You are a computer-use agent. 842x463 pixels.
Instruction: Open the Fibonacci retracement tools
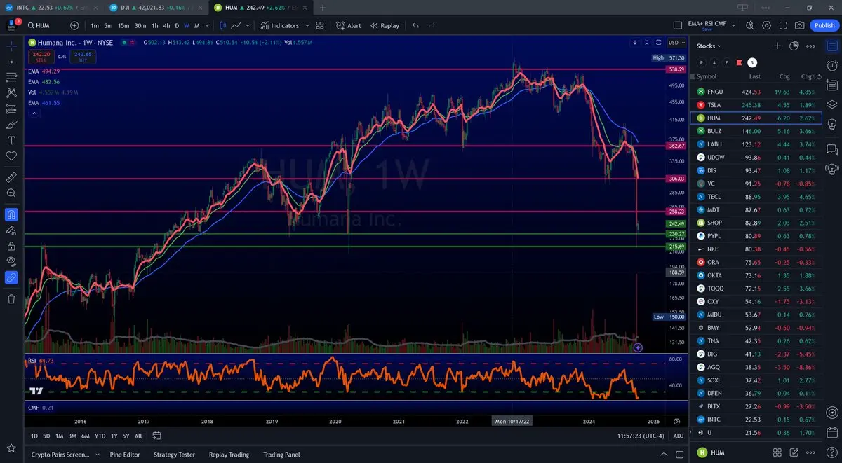click(11, 77)
